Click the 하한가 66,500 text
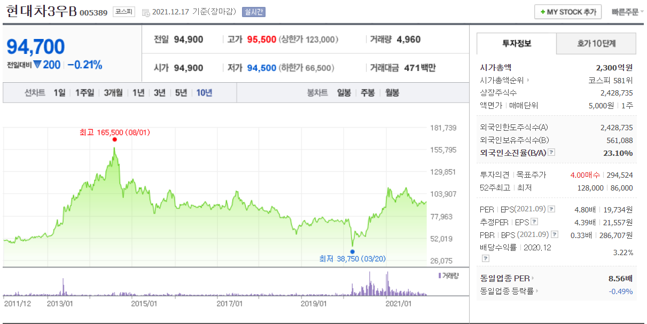The image size is (647, 324). point(307,68)
